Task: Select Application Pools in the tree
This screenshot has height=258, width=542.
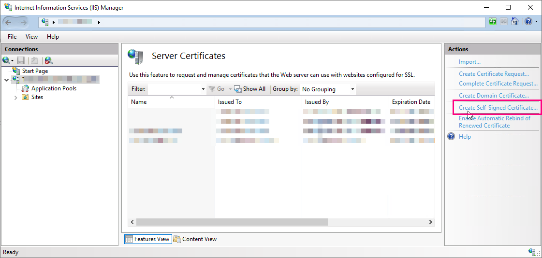Action: (x=54, y=88)
